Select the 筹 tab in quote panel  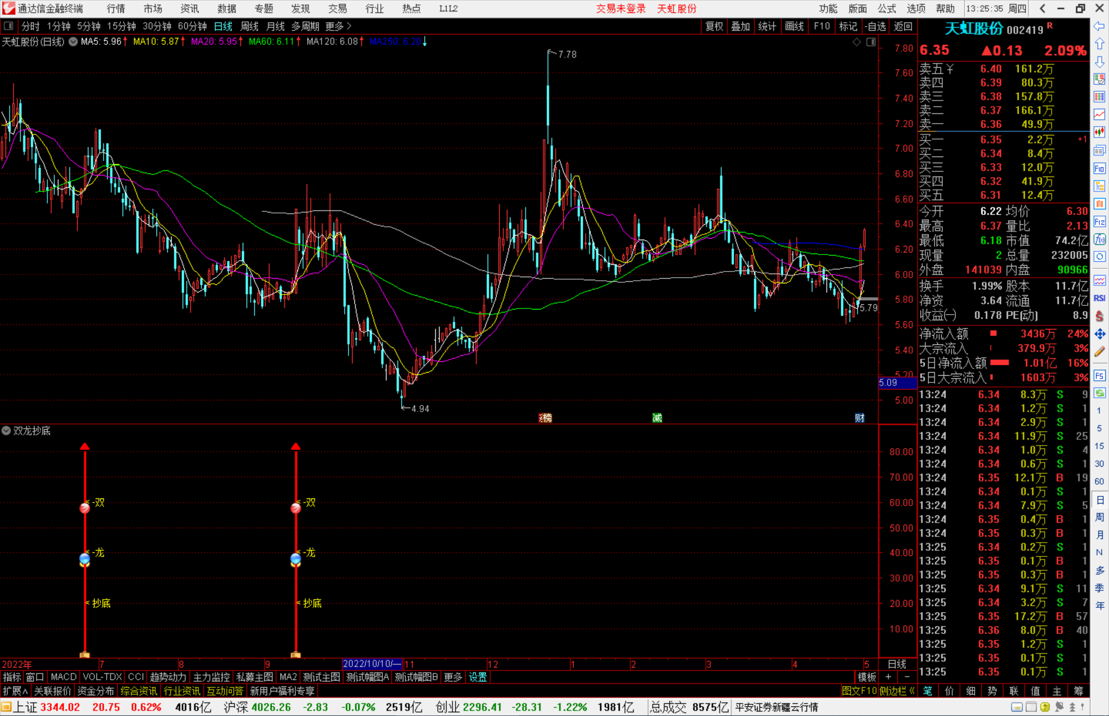pyautogui.click(x=1078, y=691)
